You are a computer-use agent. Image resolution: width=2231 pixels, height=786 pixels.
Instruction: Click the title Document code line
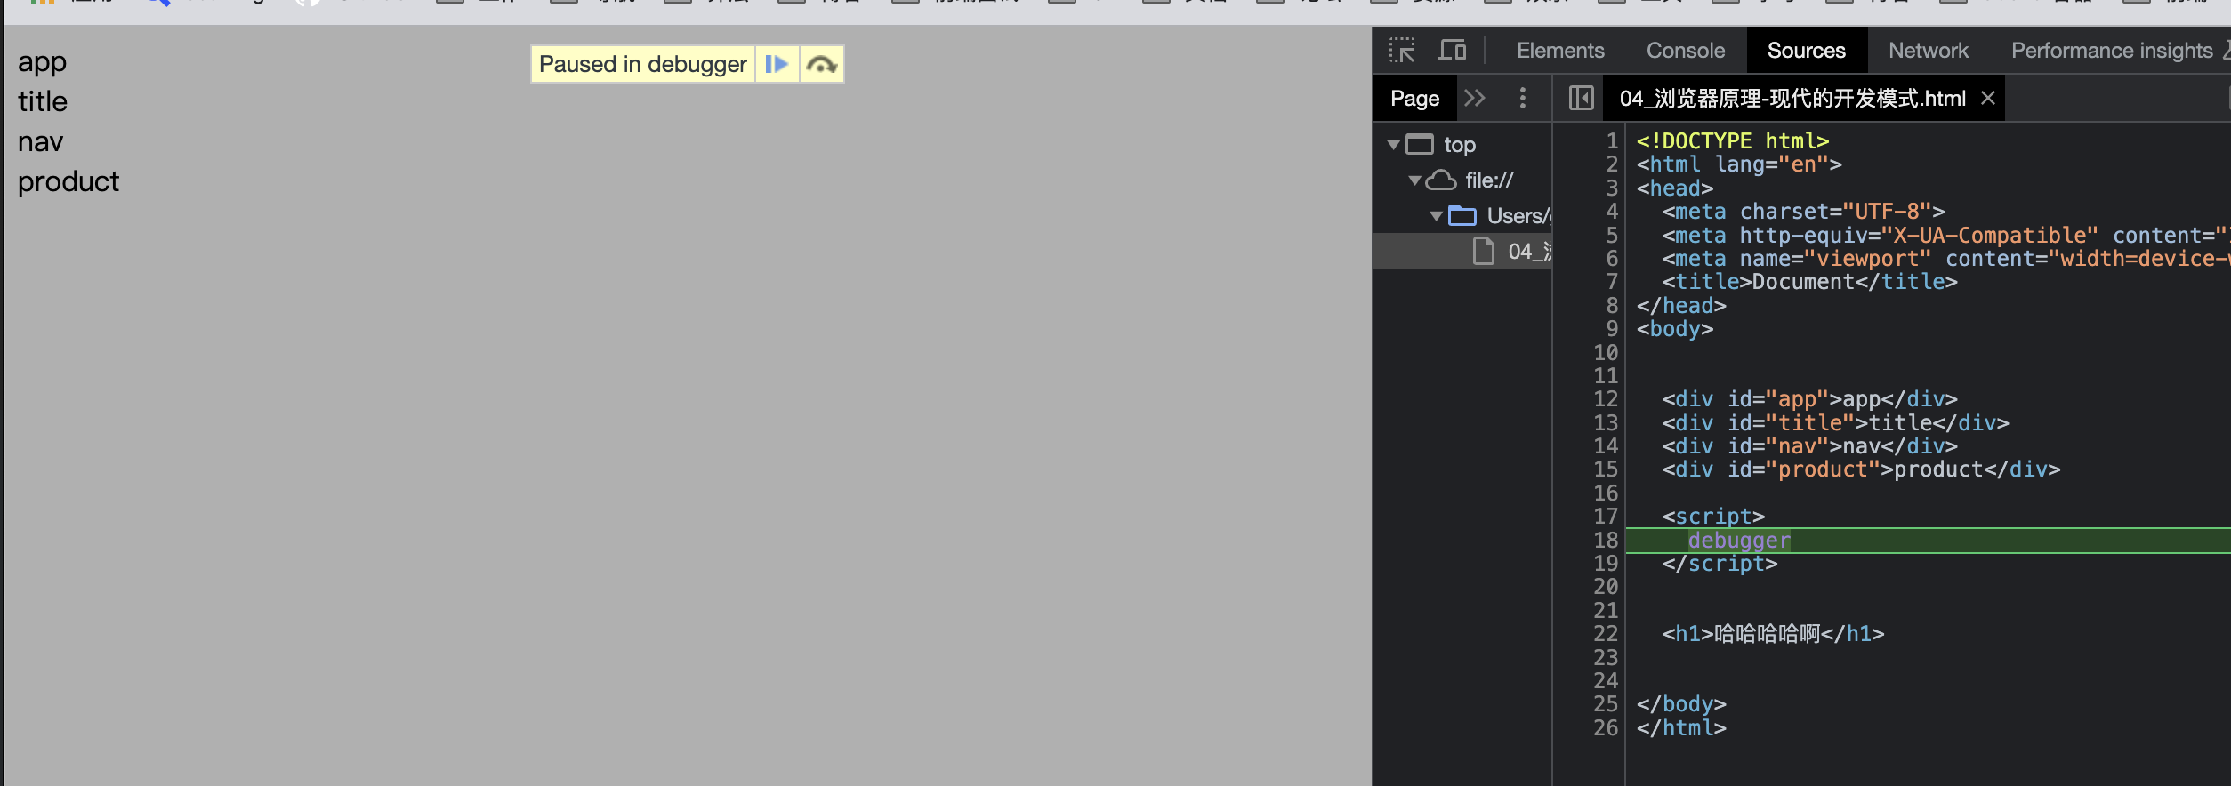(x=1810, y=282)
